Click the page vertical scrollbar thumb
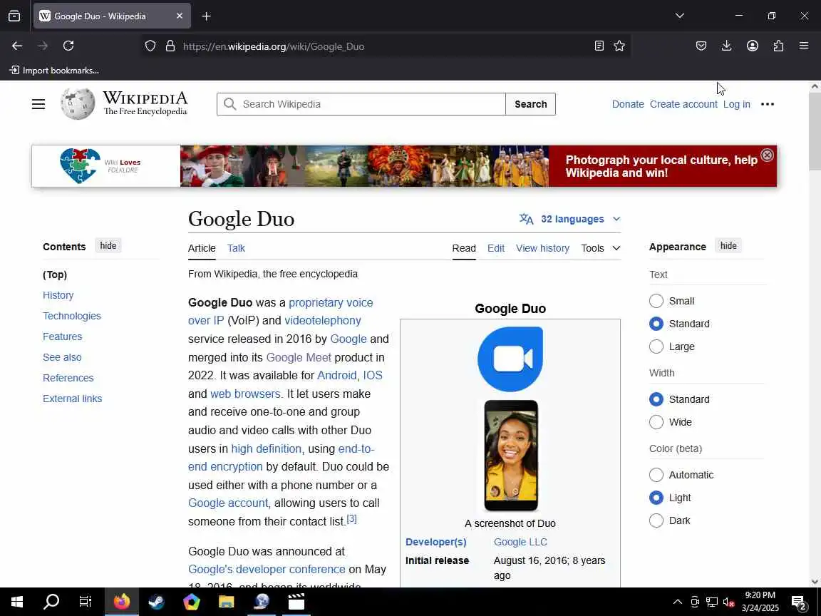Viewport: 821px width, 616px height. pyautogui.click(x=815, y=131)
